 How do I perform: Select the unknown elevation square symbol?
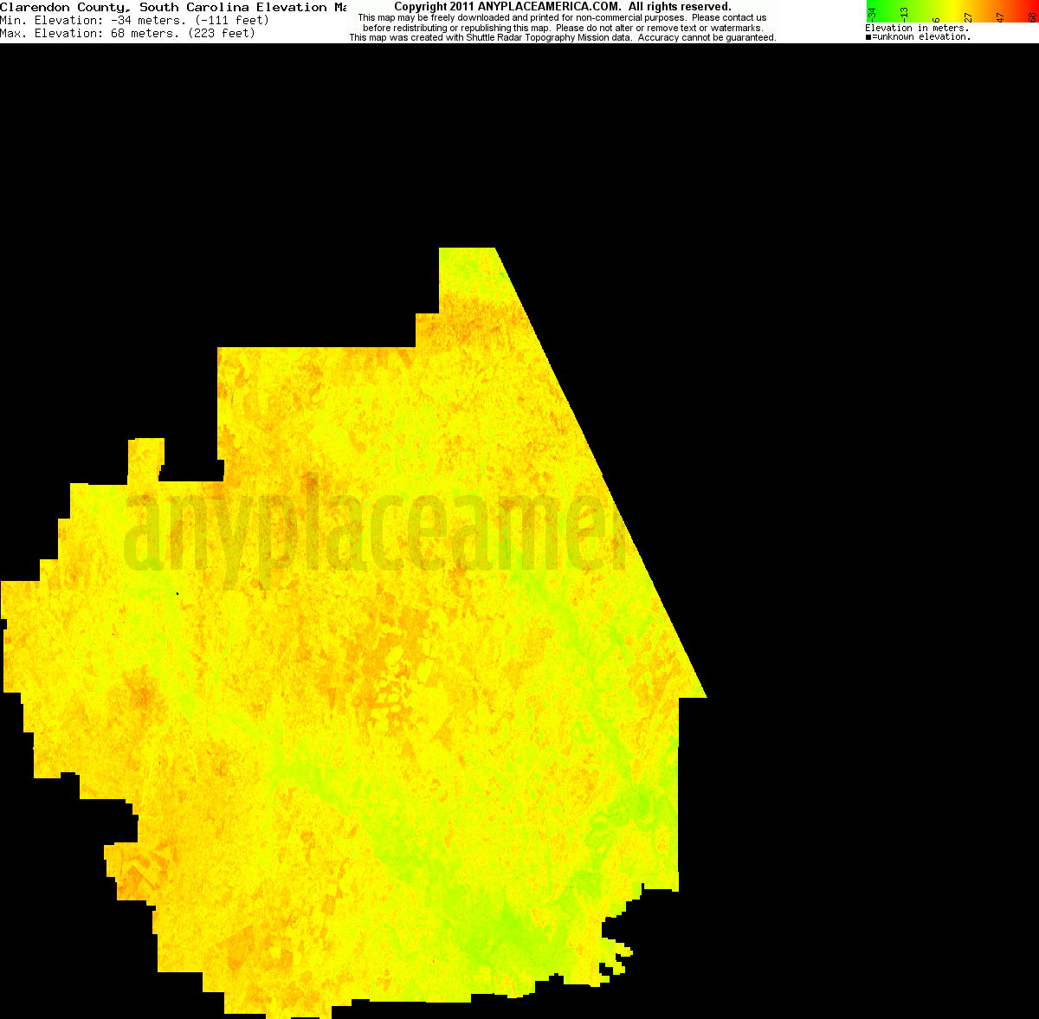coord(868,36)
